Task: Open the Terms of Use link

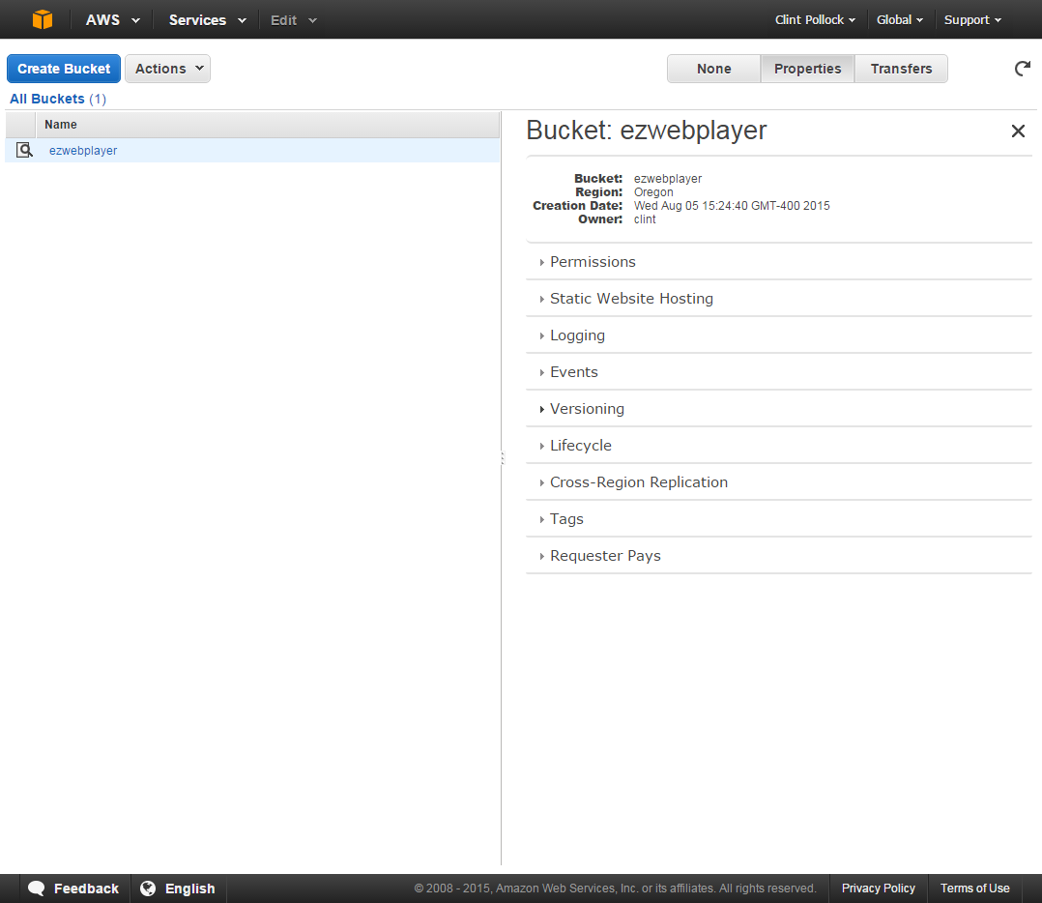Action: (x=975, y=888)
